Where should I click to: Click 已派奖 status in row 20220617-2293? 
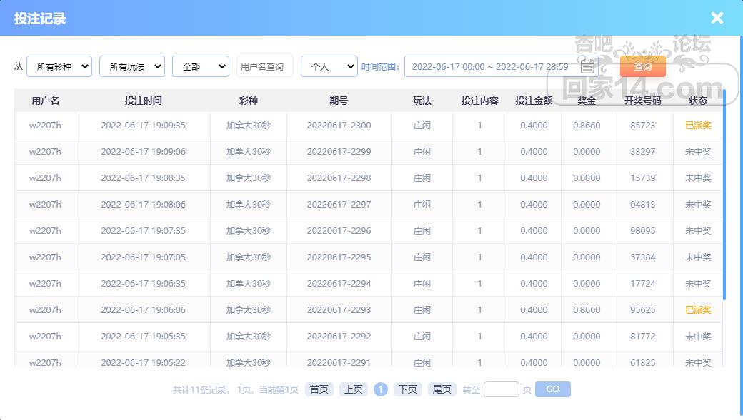coord(698,309)
